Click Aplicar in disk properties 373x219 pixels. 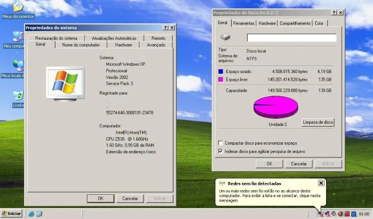coord(328,164)
